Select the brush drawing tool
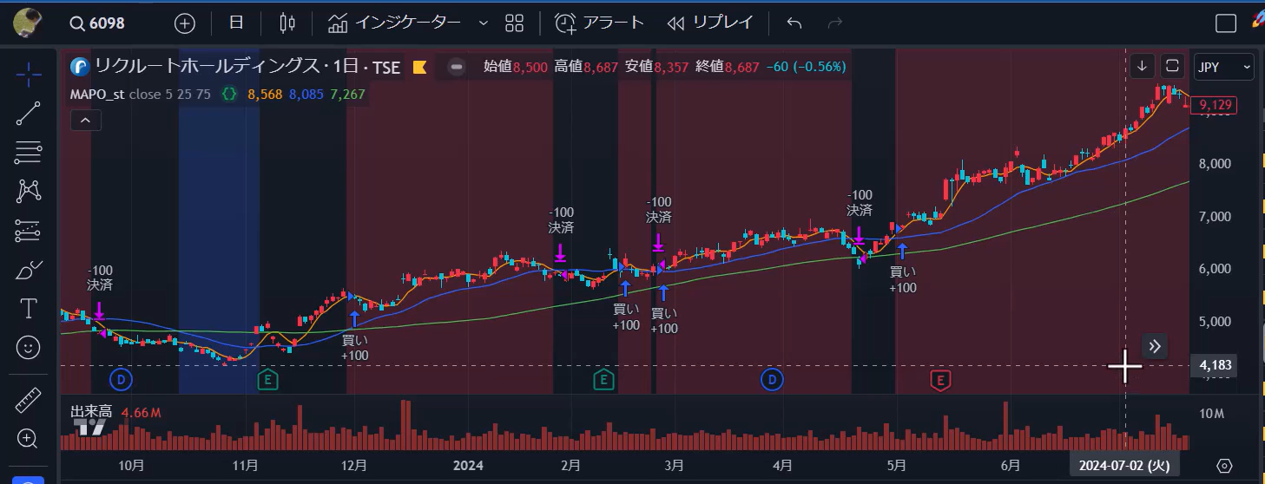This screenshot has width=1265, height=484. coord(29,270)
